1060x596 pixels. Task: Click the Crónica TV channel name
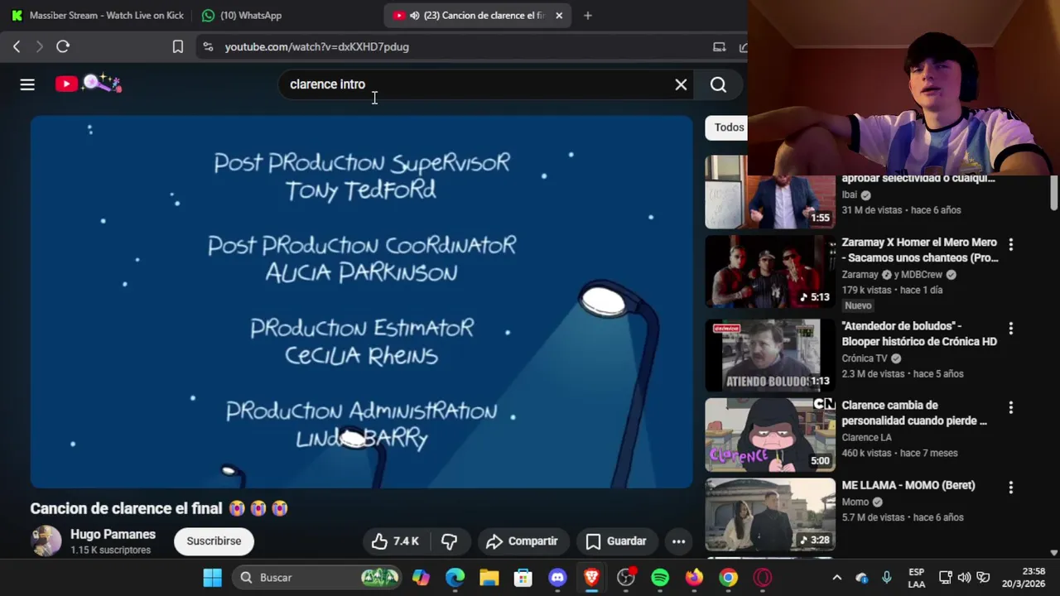(x=865, y=358)
